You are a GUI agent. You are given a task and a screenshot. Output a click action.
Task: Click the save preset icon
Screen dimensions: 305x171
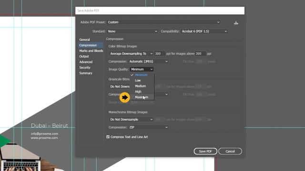(236, 23)
